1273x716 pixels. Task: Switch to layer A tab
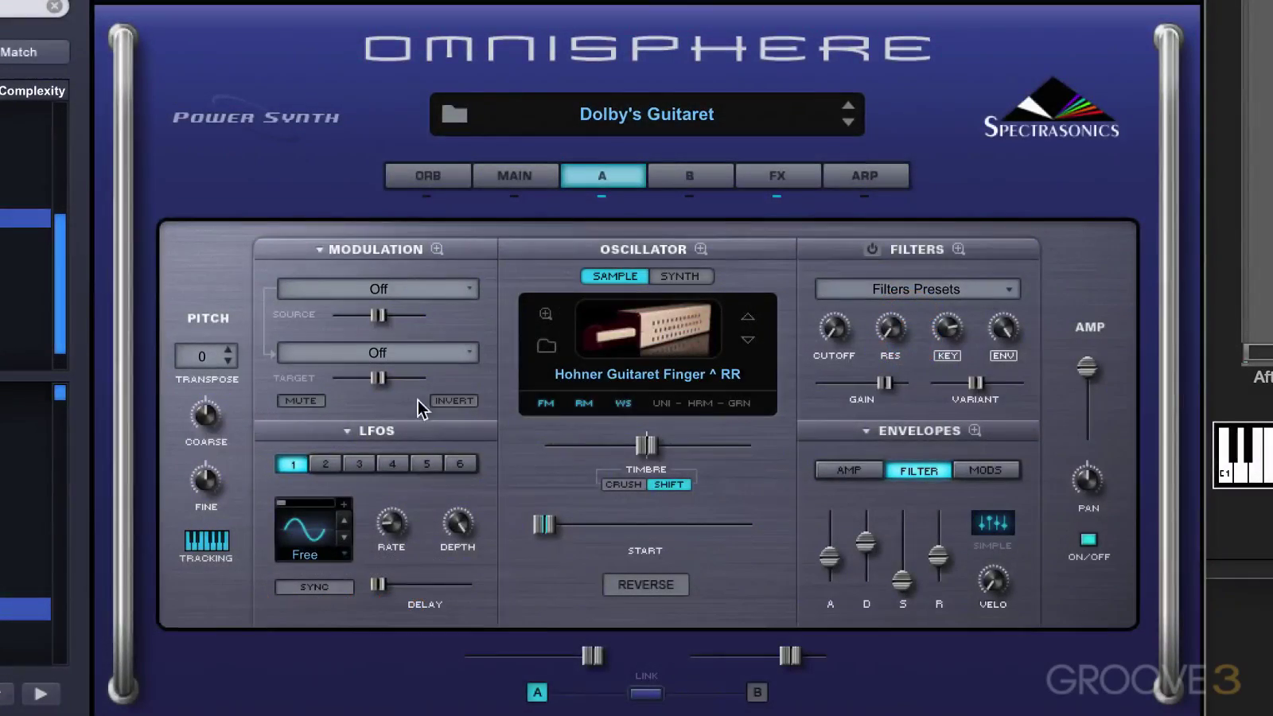pos(602,176)
